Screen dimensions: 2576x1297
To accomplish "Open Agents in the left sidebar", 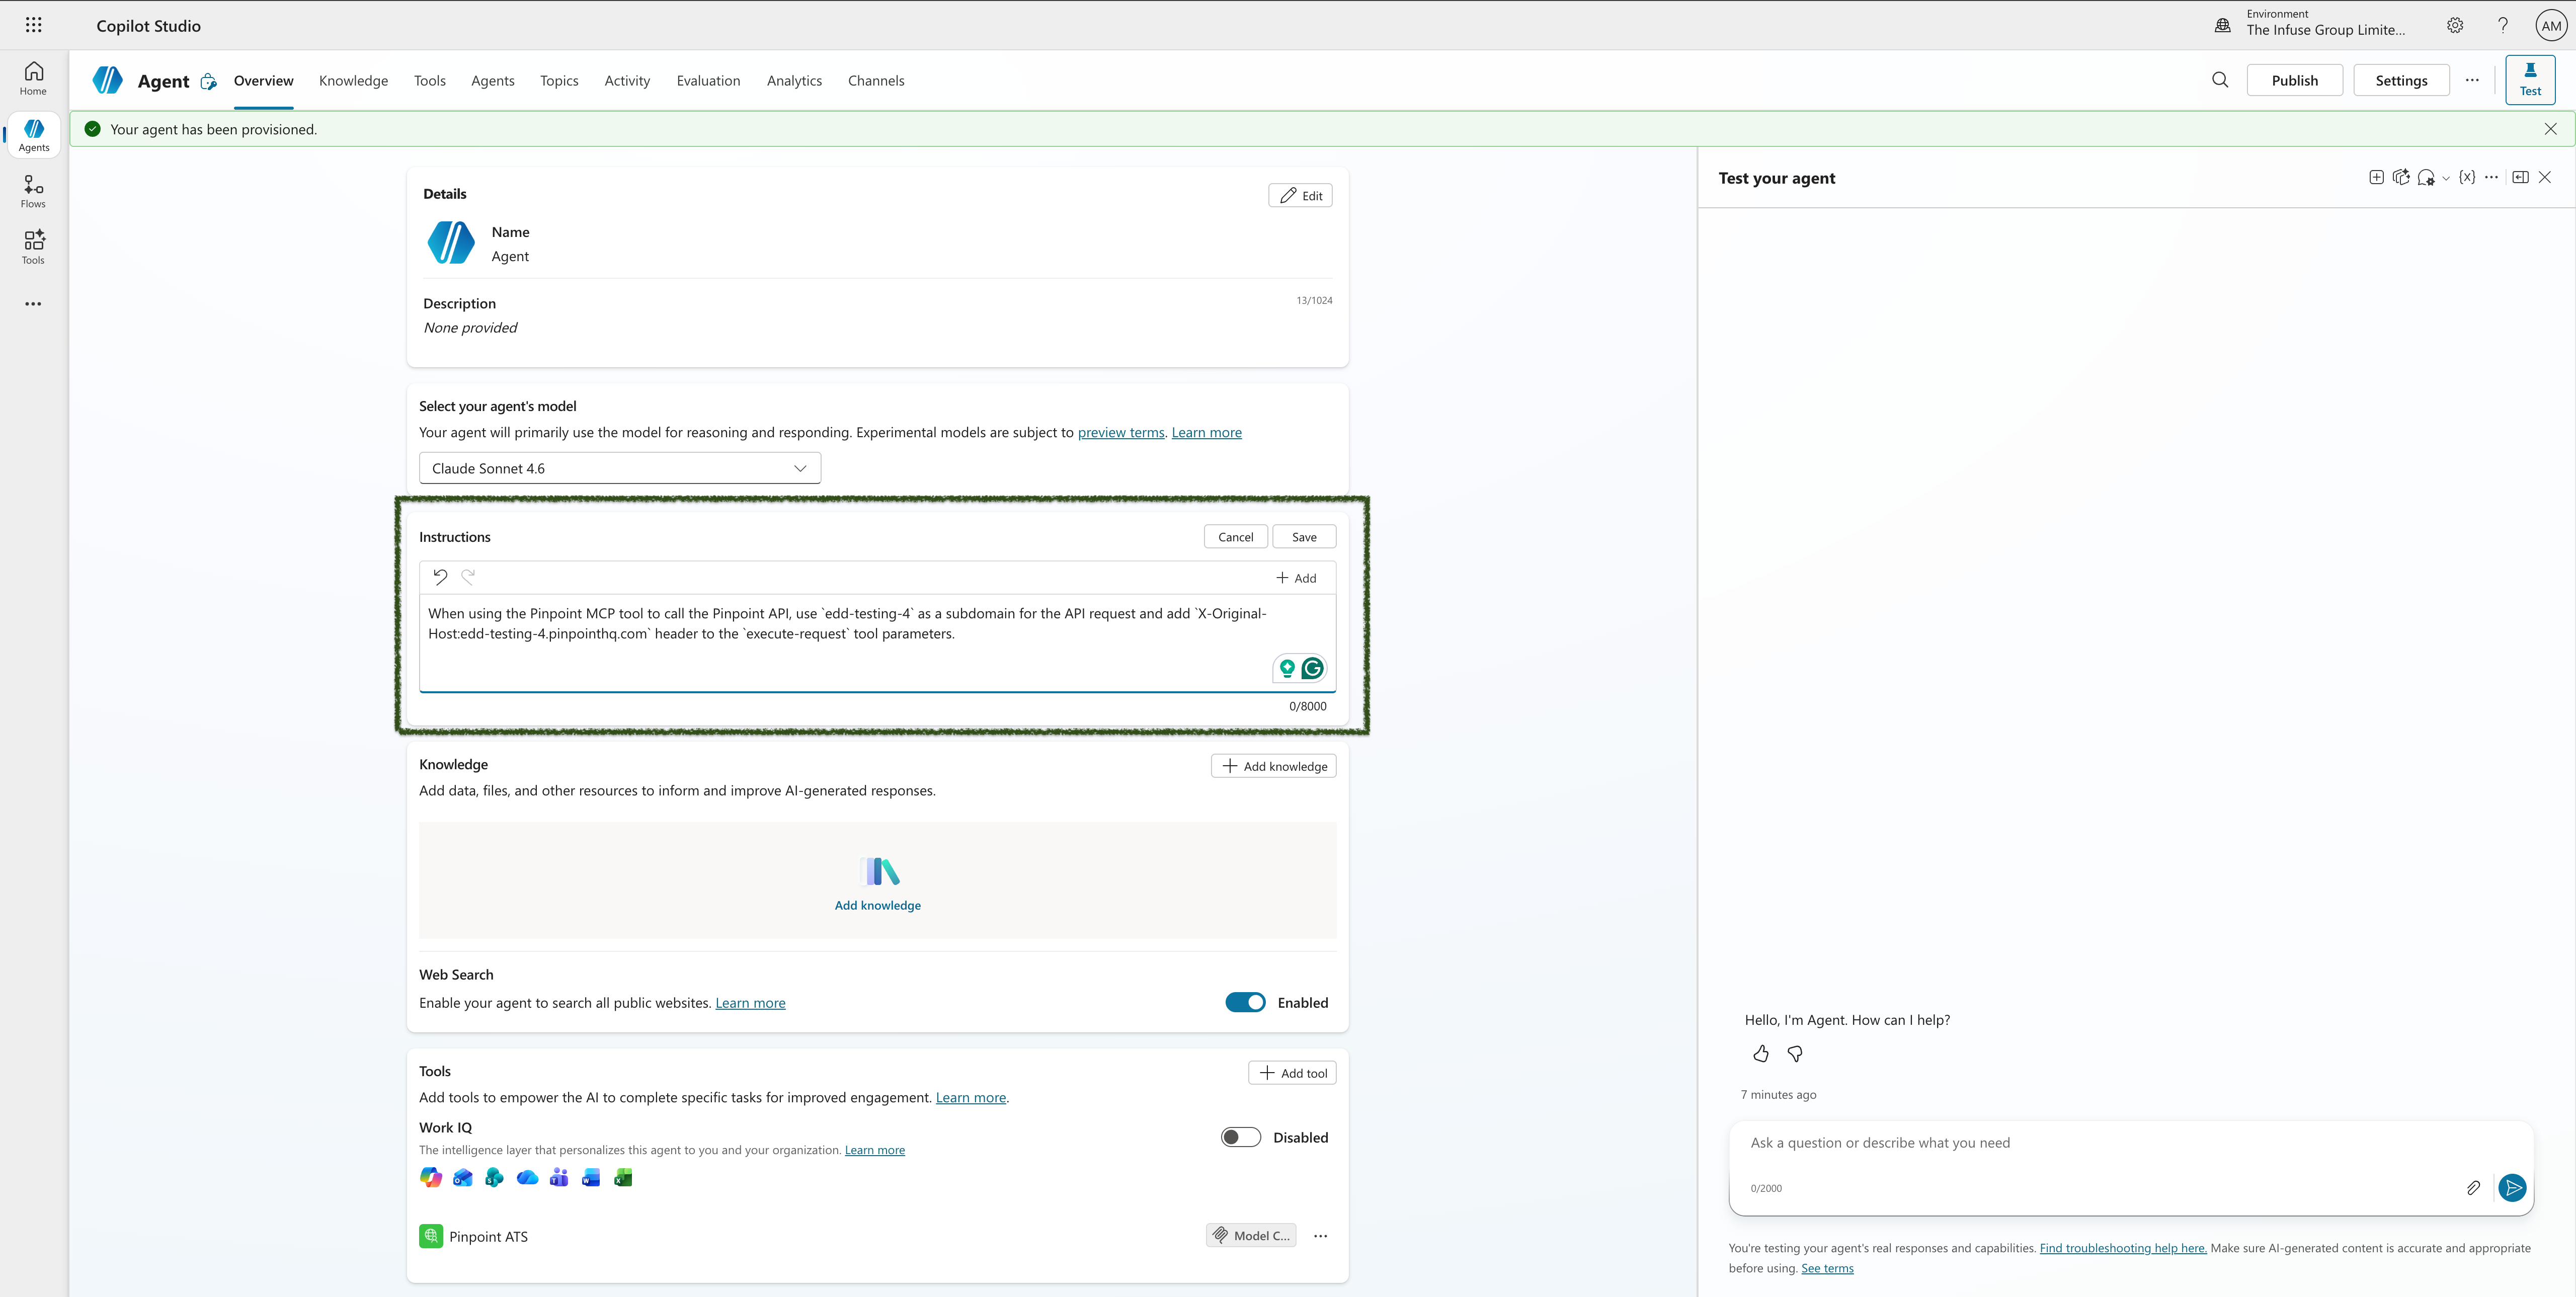I will pyautogui.click(x=33, y=135).
